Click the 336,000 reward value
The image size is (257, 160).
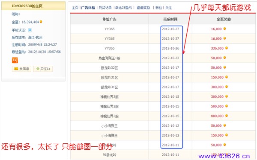pos(217,48)
